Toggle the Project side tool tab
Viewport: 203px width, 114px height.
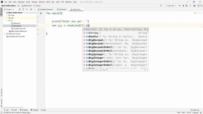[x=1, y=12]
